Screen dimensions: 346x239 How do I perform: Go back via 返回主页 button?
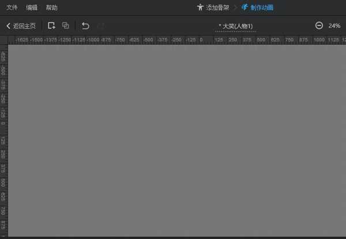[x=21, y=26]
